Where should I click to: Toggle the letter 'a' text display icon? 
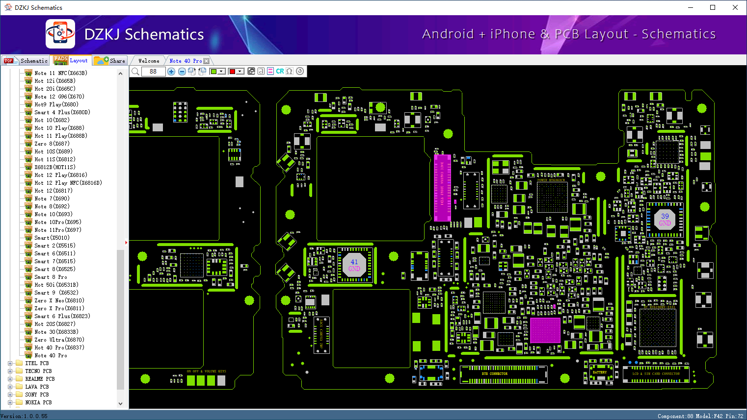tap(261, 71)
